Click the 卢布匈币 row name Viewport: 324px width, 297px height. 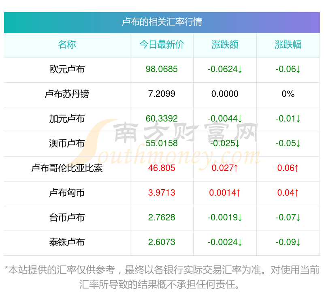(67, 193)
